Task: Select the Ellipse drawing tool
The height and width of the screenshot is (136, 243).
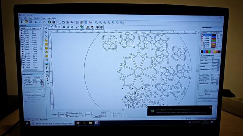Action: coord(46,52)
